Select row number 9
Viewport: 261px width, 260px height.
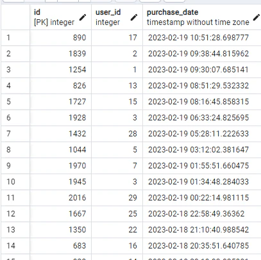click(x=15, y=166)
